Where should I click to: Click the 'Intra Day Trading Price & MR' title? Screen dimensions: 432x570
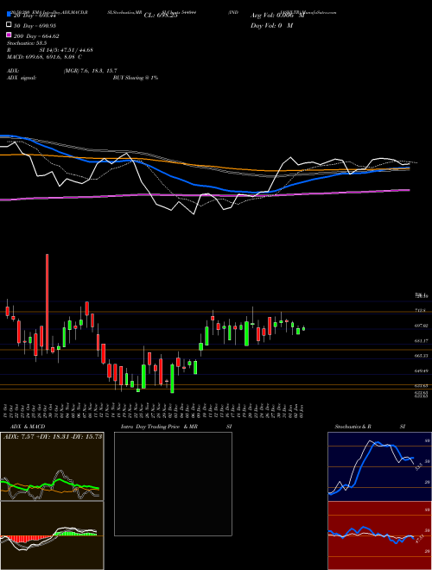(159, 427)
